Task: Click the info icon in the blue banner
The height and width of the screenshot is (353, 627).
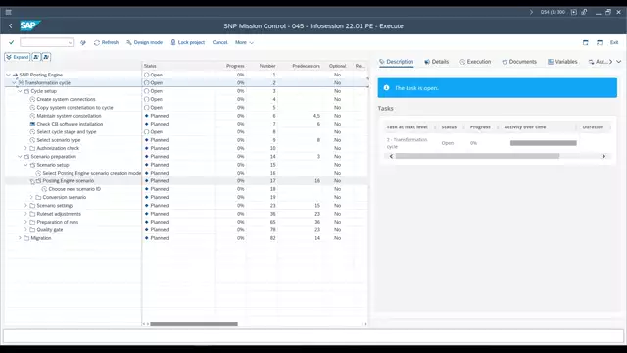Action: (386, 88)
